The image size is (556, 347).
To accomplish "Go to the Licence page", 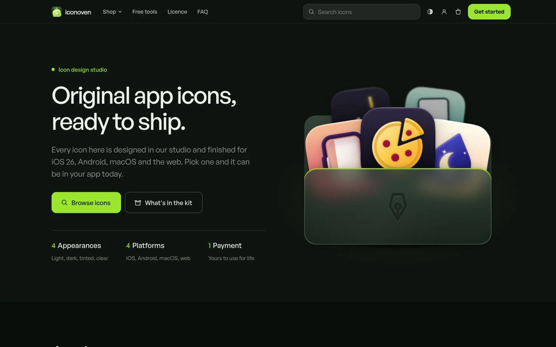I will (177, 12).
